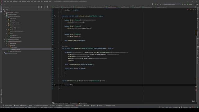Screen dimensions: 199x112
Task: Collapse the DomainEvents solution root node
Action: (3, 12)
